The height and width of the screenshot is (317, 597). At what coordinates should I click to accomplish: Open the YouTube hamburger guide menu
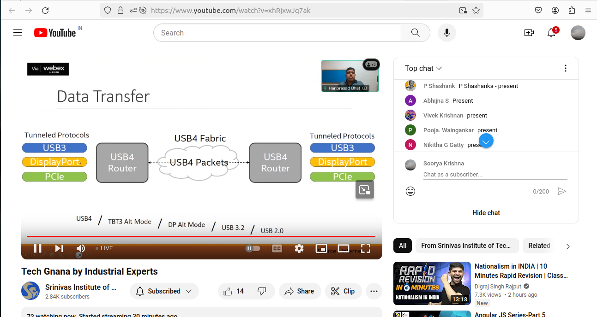pyautogui.click(x=18, y=33)
